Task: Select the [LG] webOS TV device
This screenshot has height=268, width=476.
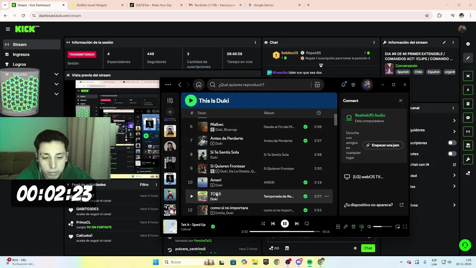Action: click(368, 177)
